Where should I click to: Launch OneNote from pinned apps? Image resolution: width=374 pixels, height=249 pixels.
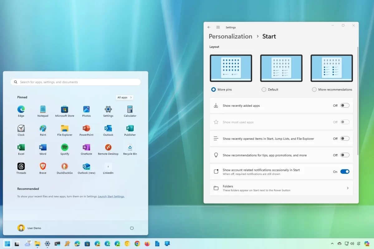[x=86, y=149]
